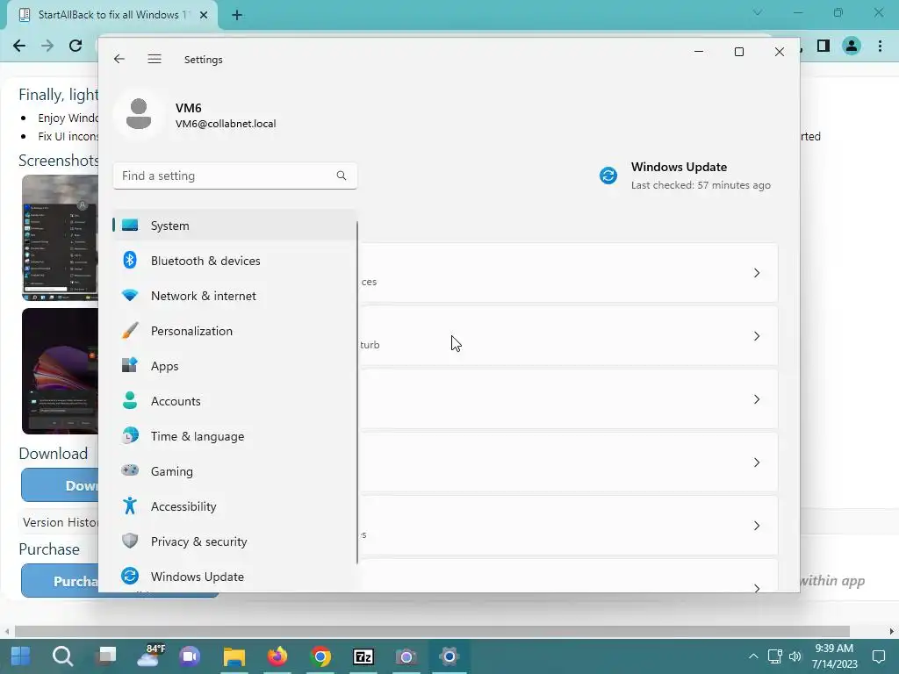Launch Firefox from the taskbar
This screenshot has width=899, height=674.
tap(277, 656)
